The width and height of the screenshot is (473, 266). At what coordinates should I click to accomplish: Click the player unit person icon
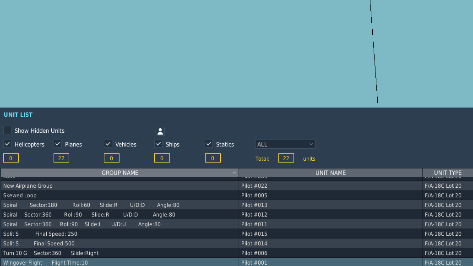pos(160,131)
